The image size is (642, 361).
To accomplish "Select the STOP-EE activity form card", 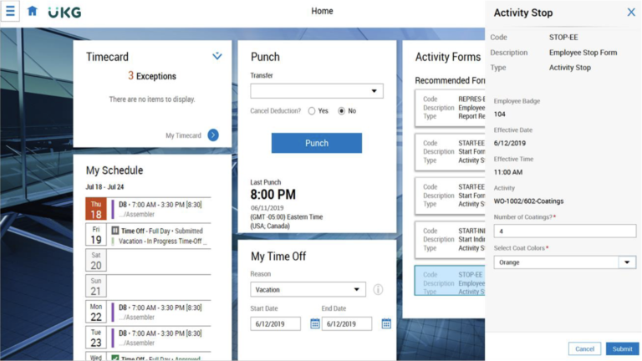I will 450,282.
